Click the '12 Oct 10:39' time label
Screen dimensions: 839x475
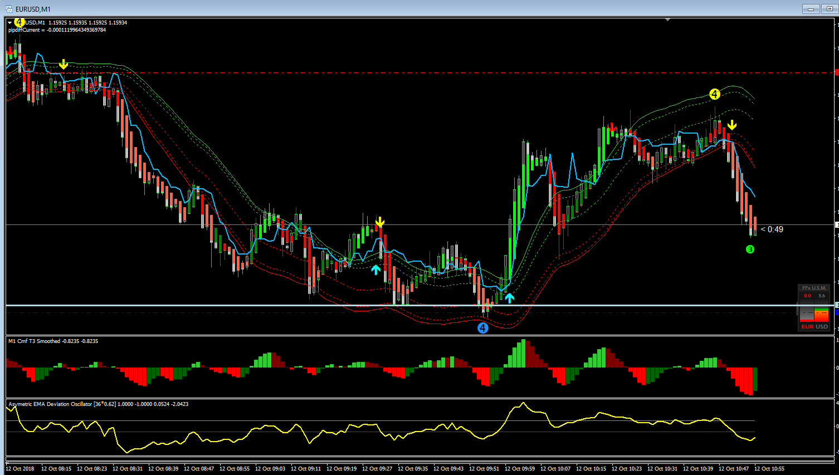[x=698, y=469]
